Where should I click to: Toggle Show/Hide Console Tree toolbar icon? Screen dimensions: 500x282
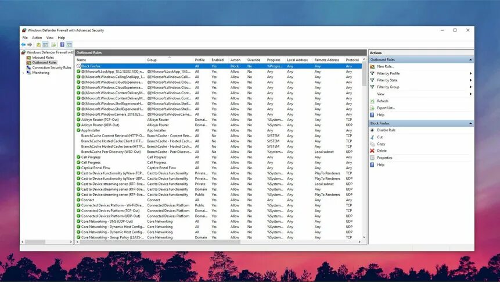click(45, 45)
